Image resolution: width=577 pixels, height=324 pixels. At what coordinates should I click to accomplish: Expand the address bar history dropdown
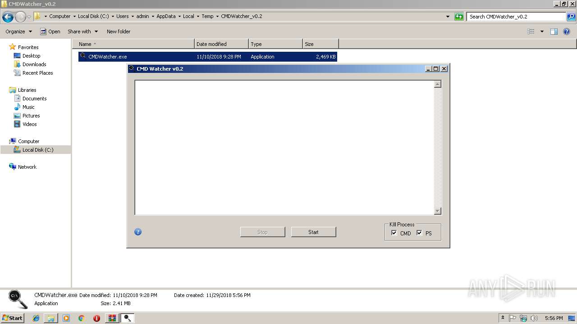click(x=448, y=17)
